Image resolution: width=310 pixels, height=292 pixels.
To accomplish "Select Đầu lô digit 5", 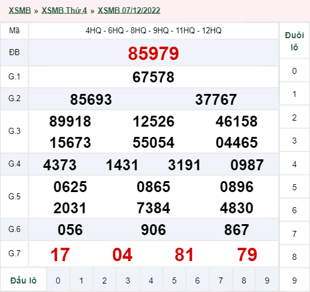I will [174, 280].
